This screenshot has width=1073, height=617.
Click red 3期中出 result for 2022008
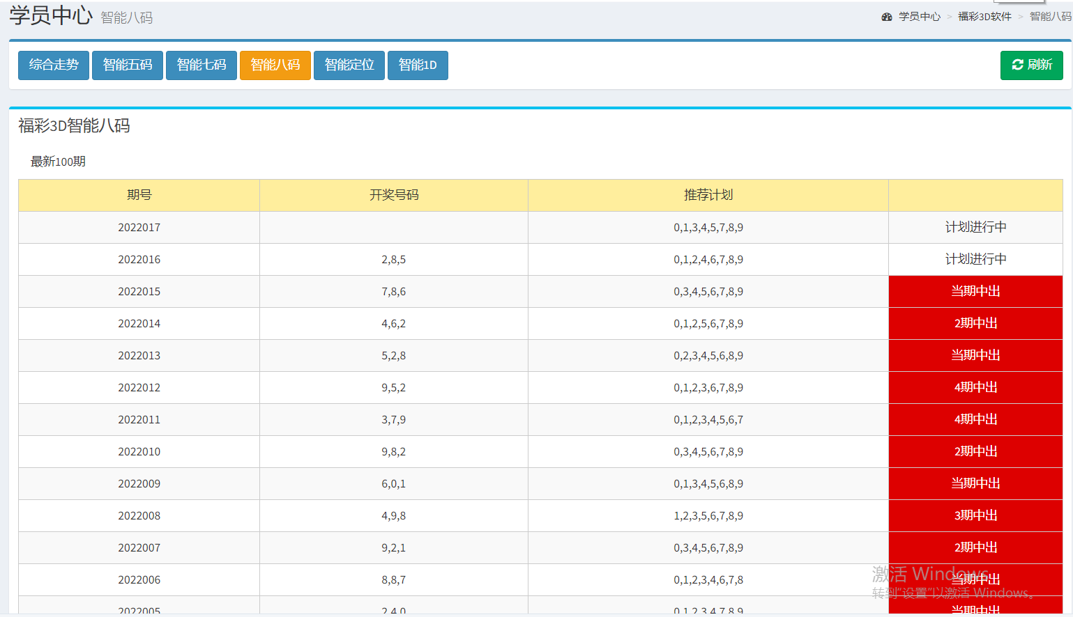(x=976, y=516)
